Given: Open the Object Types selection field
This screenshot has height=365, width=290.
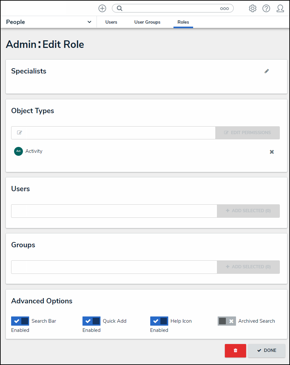Looking at the screenshot, I should point(113,133).
